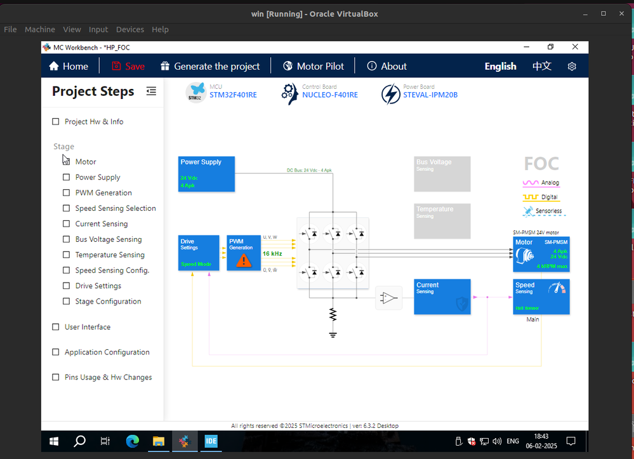
Task: Open the greyed Bus Voltage Sensing block
Action: tap(442, 174)
